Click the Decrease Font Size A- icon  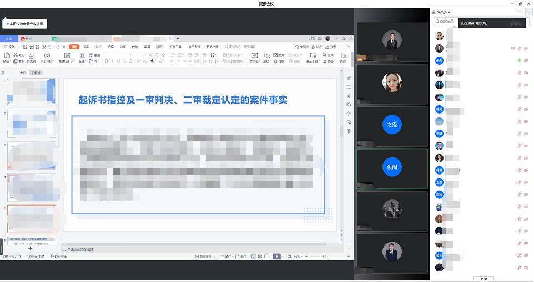(x=157, y=55)
